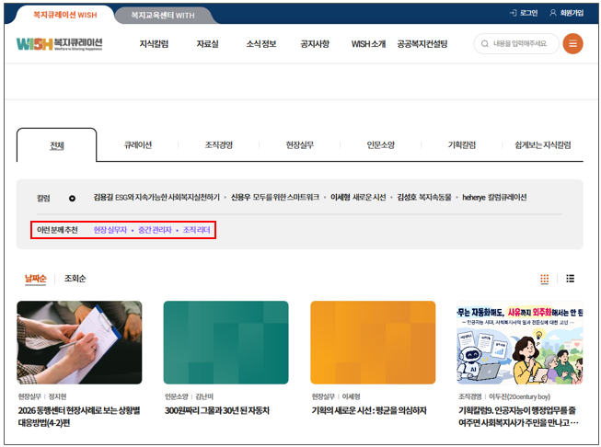Select the 인문소양 category tab
This screenshot has height=447, width=601.
[x=381, y=145]
